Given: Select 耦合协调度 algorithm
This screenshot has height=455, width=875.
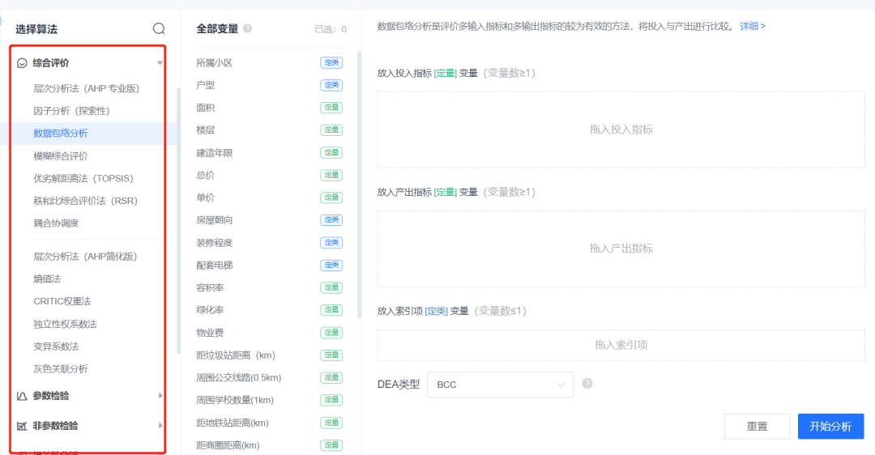Looking at the screenshot, I should [56, 223].
